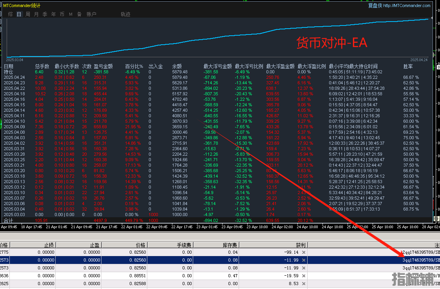
Task: Click the 手续费 column header
Action: (170, 245)
